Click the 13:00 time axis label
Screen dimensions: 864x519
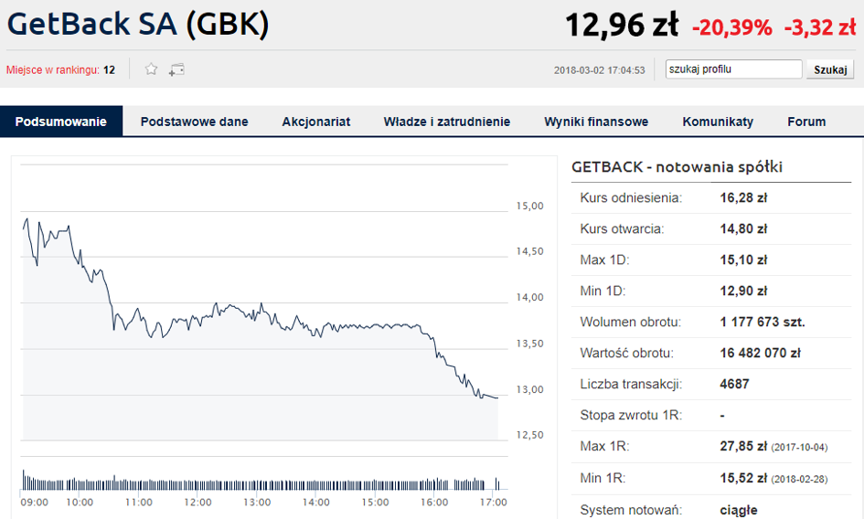tap(257, 503)
